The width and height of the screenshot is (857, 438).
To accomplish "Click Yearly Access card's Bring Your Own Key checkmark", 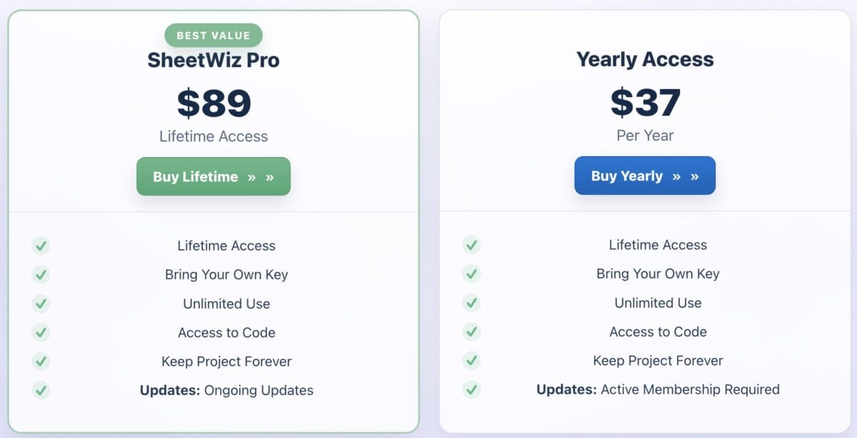I will click(471, 274).
